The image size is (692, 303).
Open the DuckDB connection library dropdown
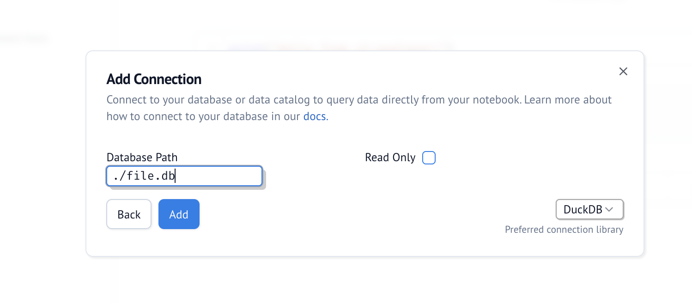point(589,210)
